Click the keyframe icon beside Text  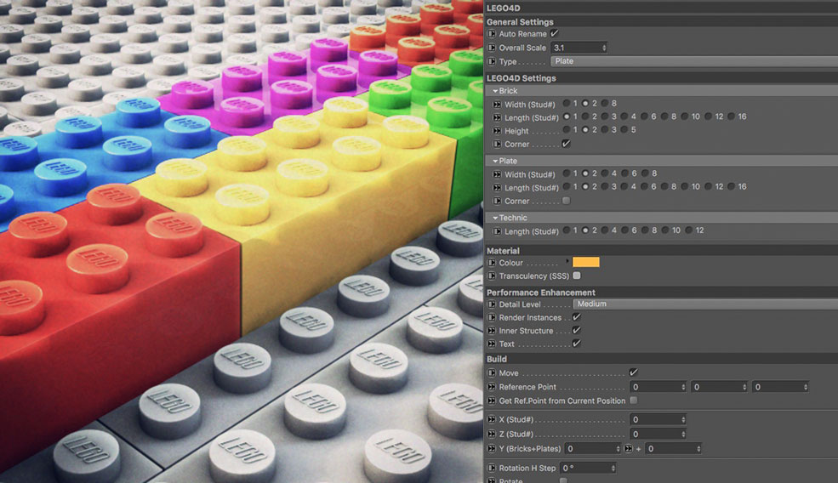click(491, 344)
